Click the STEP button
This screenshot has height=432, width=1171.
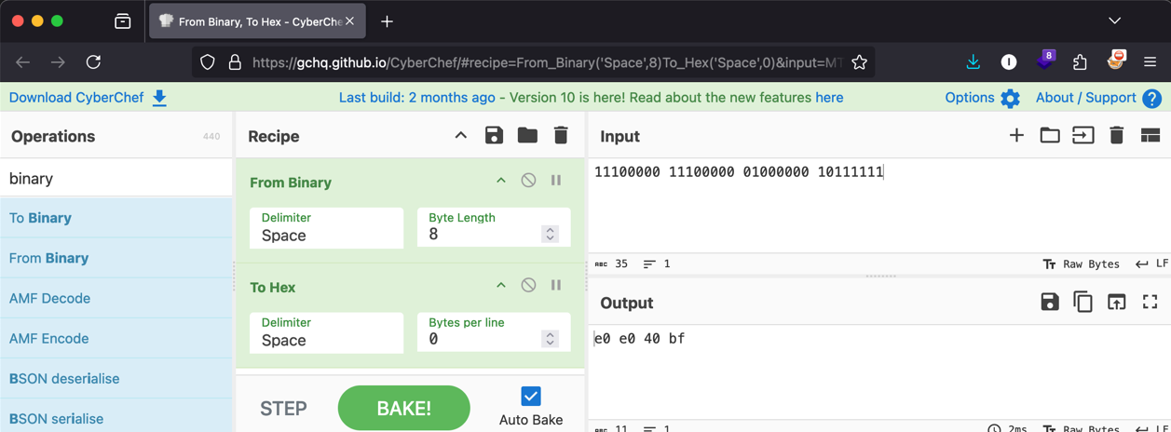click(x=284, y=408)
